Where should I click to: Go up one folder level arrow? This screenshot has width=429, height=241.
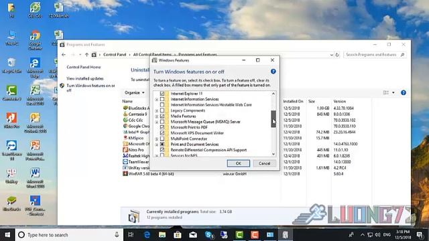(x=86, y=55)
